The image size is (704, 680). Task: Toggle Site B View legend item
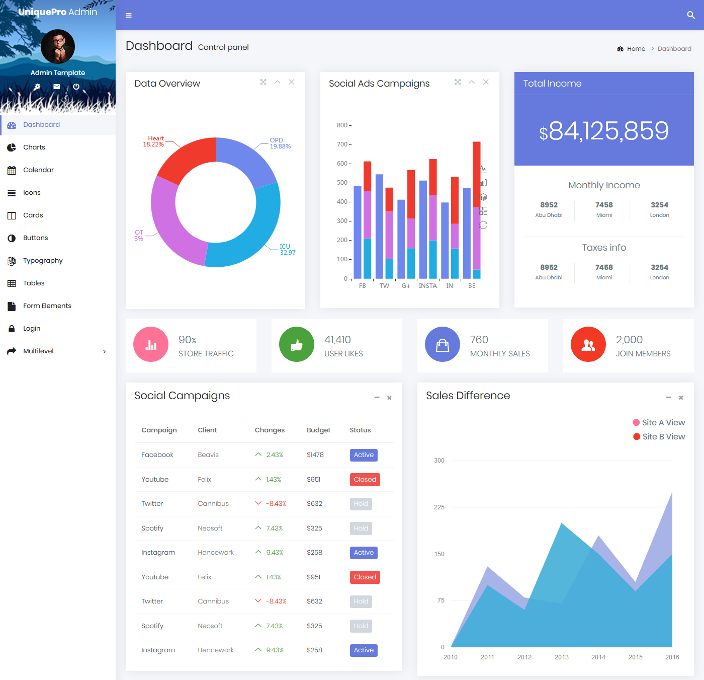click(x=659, y=437)
